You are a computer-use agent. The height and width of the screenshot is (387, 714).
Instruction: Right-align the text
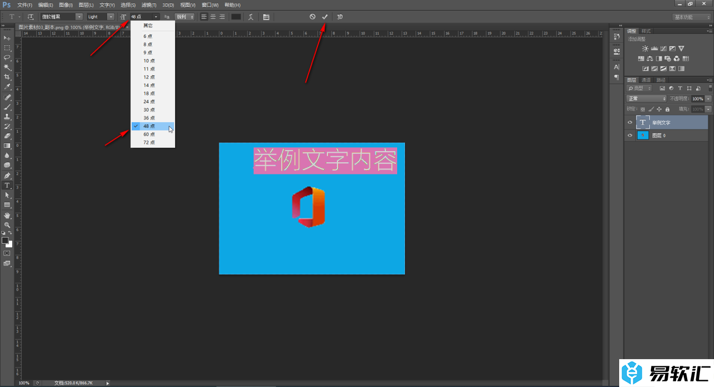point(222,17)
